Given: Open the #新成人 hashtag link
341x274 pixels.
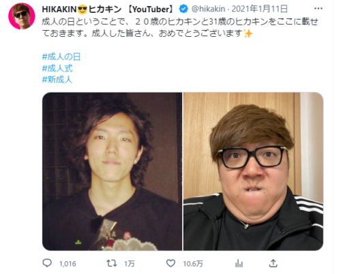Looking at the screenshot, I should point(57,80).
